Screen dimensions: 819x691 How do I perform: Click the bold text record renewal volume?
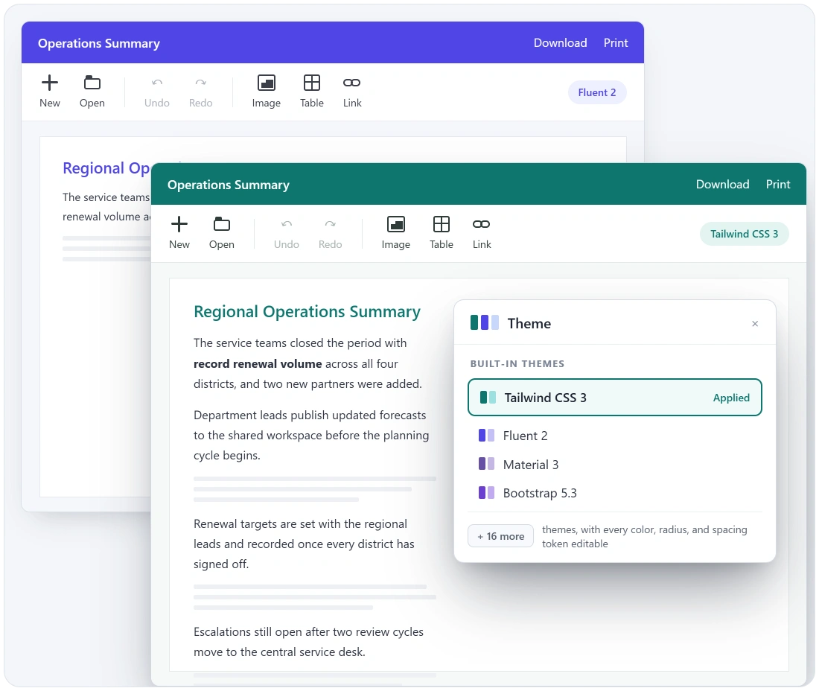click(x=258, y=364)
